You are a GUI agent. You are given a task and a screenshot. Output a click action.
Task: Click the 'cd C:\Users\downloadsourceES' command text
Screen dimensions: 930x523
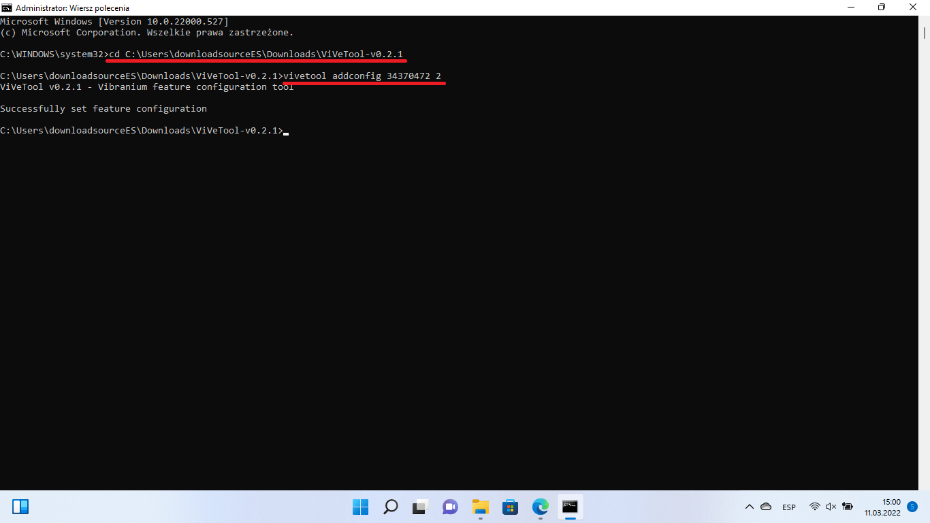pyautogui.click(x=256, y=54)
